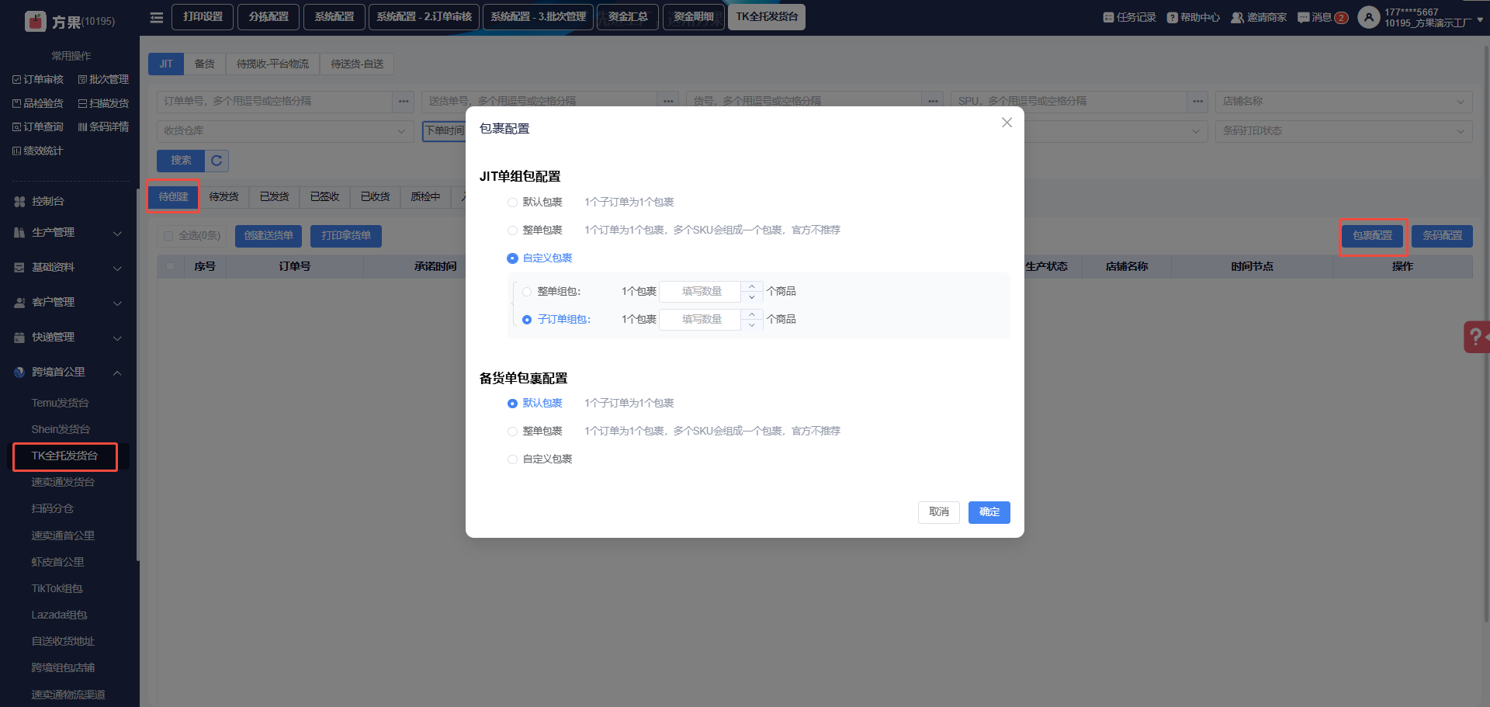Switch to the stock-up tab
Image resolution: width=1490 pixels, height=707 pixels.
[204, 64]
